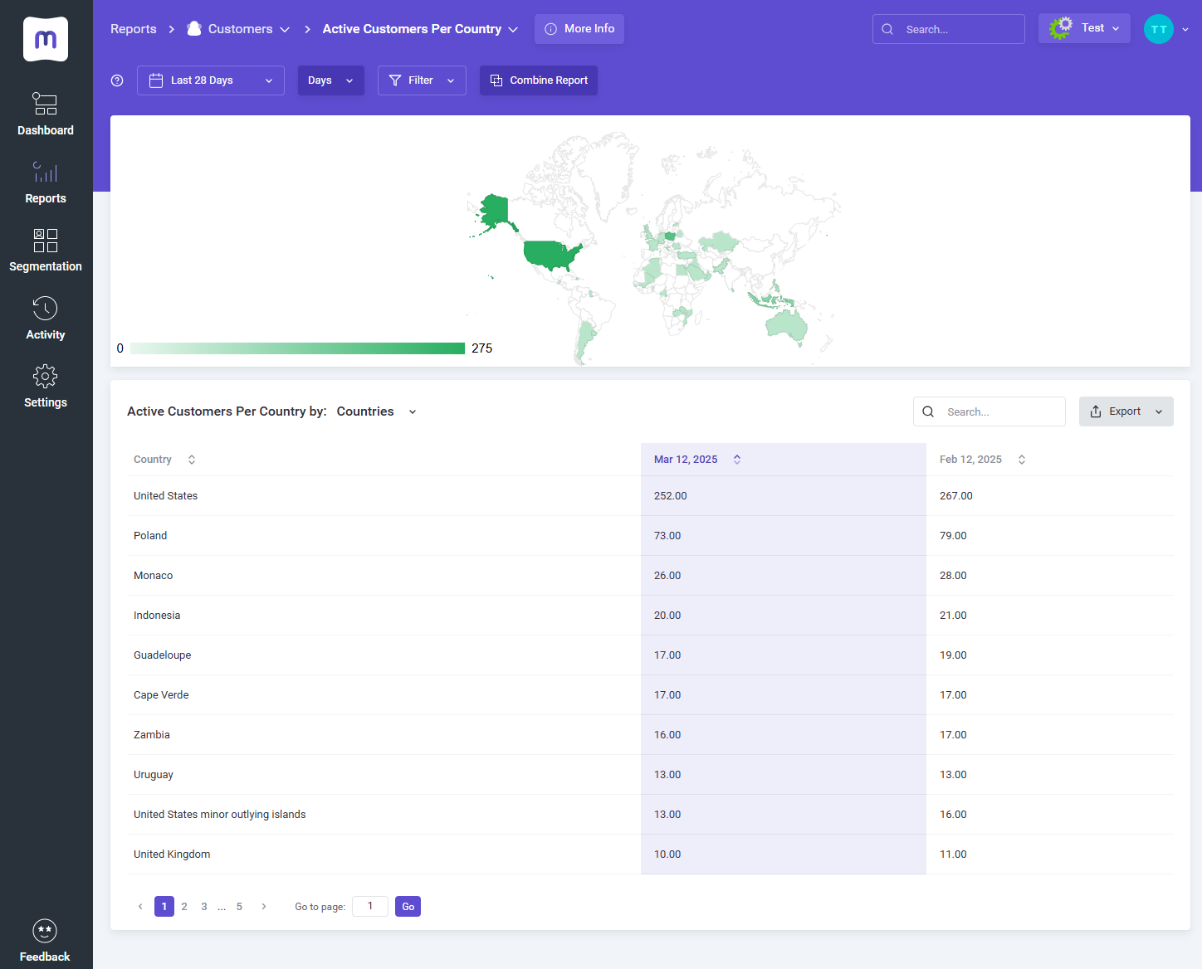Screen dimensions: 1202x969
Task: Open the Test project dropdown
Action: pos(1084,29)
